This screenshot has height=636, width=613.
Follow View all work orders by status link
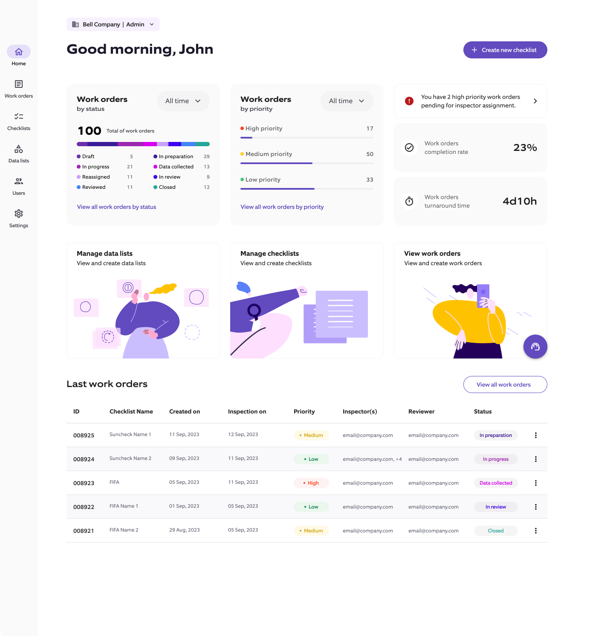click(x=116, y=207)
